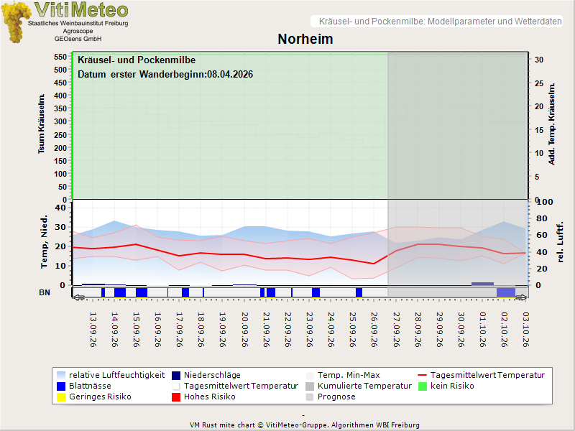Click the date label 13.09.26
This screenshot has height=431, width=575.
[x=93, y=330]
